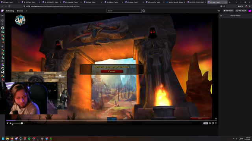The height and width of the screenshot is (141, 252).
Task: Go back in browser history
Action: point(2,6)
